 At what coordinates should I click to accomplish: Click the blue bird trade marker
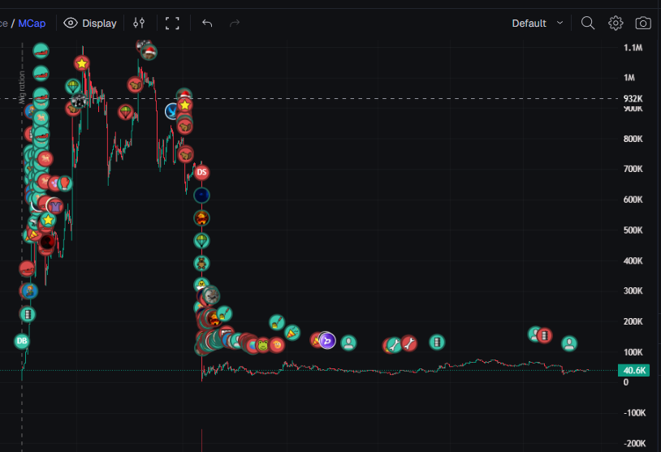point(172,111)
